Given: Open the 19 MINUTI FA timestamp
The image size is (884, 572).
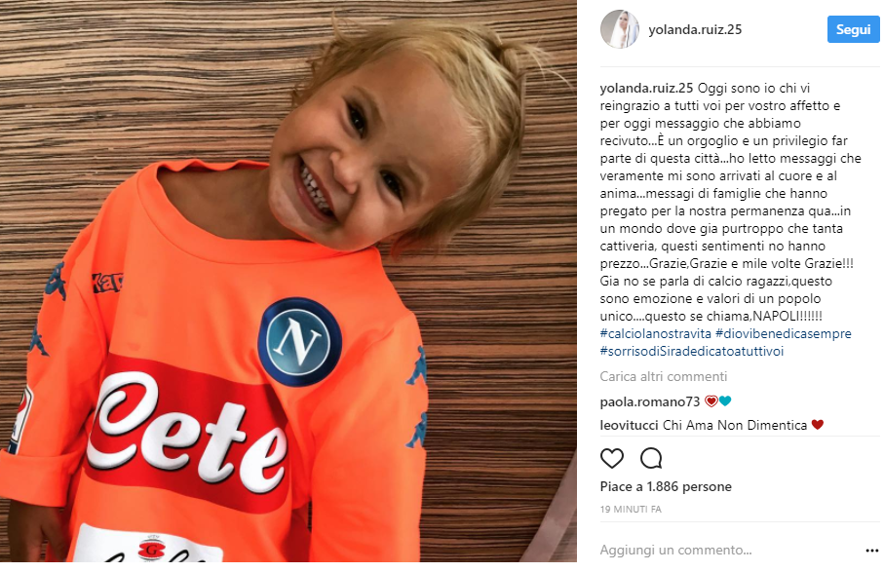Looking at the screenshot, I should 631,510.
